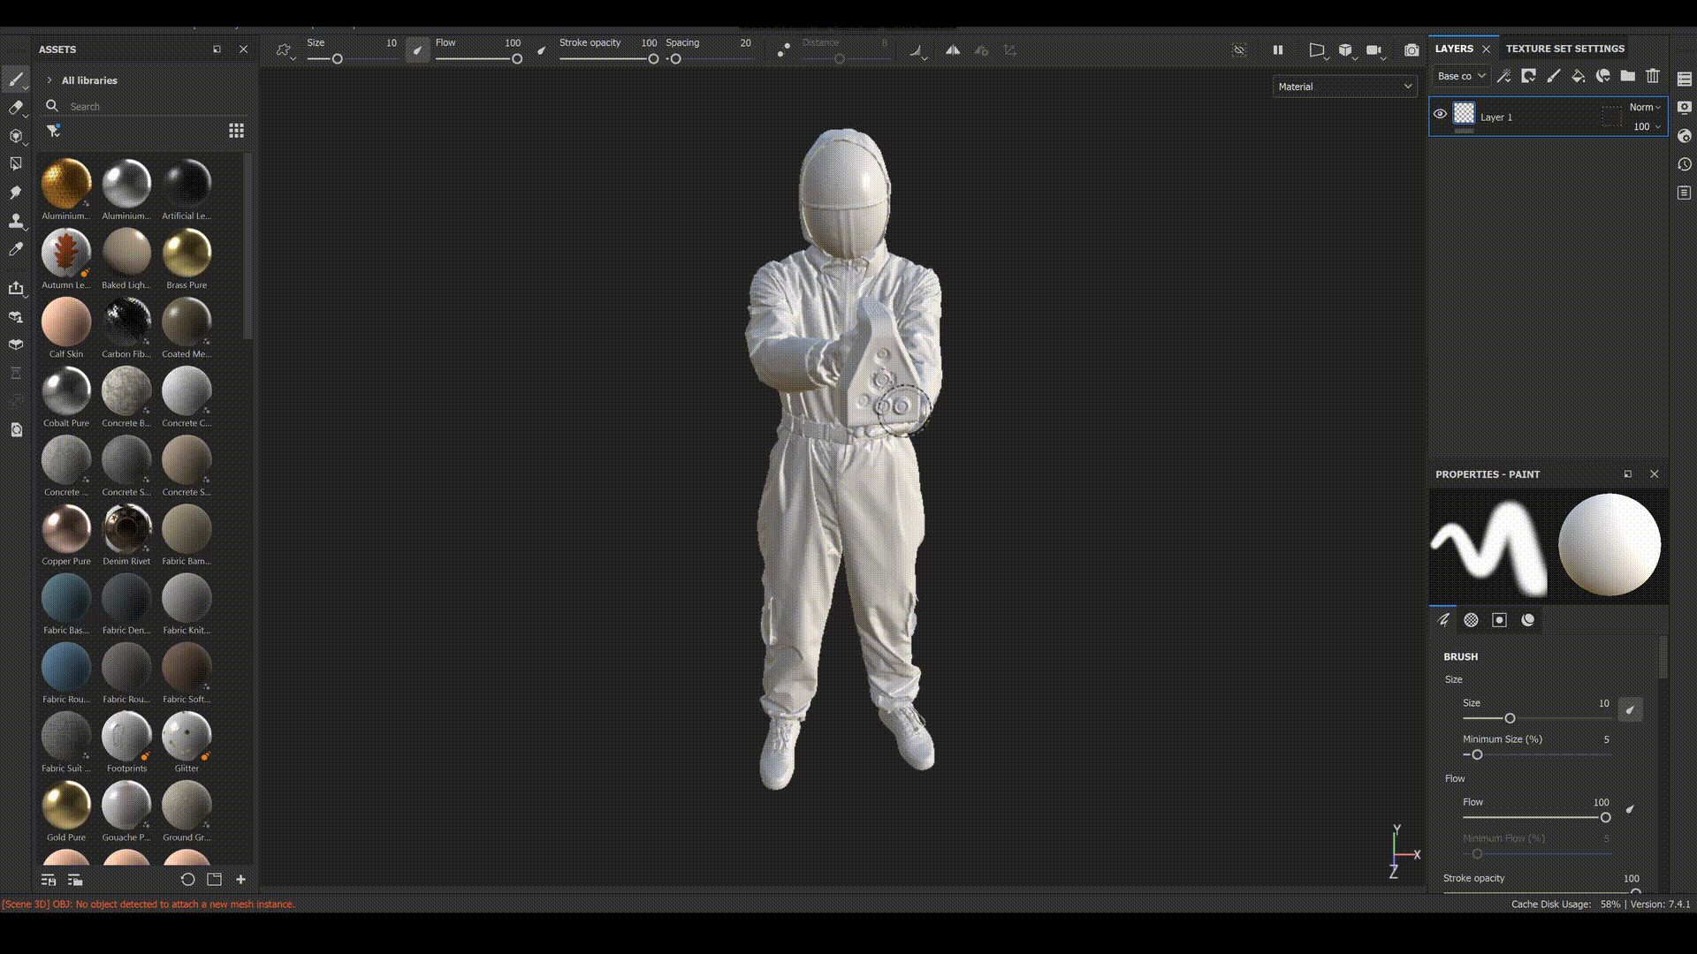This screenshot has height=954, width=1697.
Task: Open the texture set list icon in right dock
Action: [x=1685, y=79]
